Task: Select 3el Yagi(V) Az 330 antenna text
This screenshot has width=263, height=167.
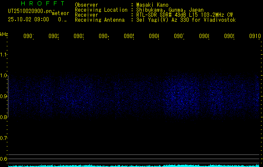Action: tap(186, 20)
